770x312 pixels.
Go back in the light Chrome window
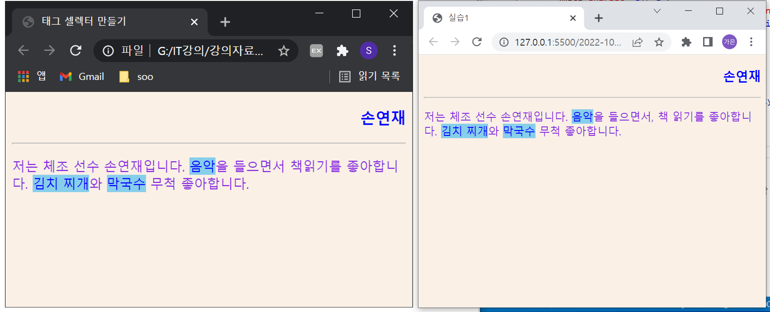[x=433, y=42]
